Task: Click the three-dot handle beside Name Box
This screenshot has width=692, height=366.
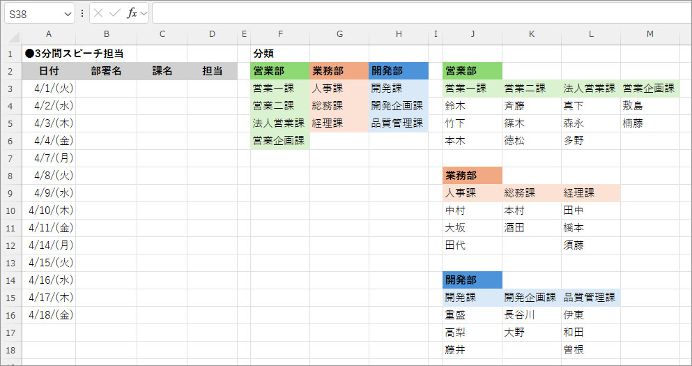Action: (82, 14)
